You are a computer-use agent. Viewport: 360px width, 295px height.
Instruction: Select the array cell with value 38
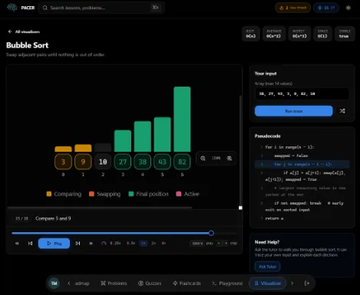143,162
